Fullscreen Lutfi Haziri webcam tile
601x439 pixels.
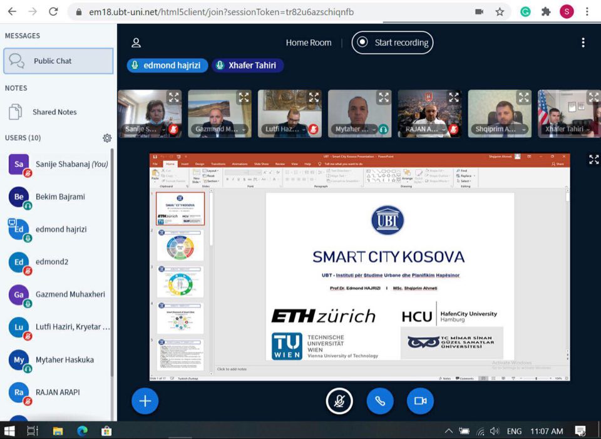click(314, 98)
